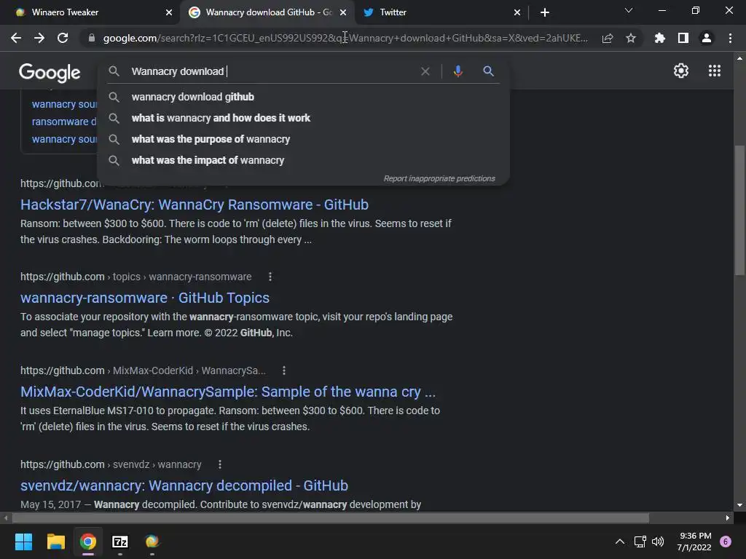
Task: Choose suggestion 'what was the impact of wannacry'
Action: click(303, 160)
